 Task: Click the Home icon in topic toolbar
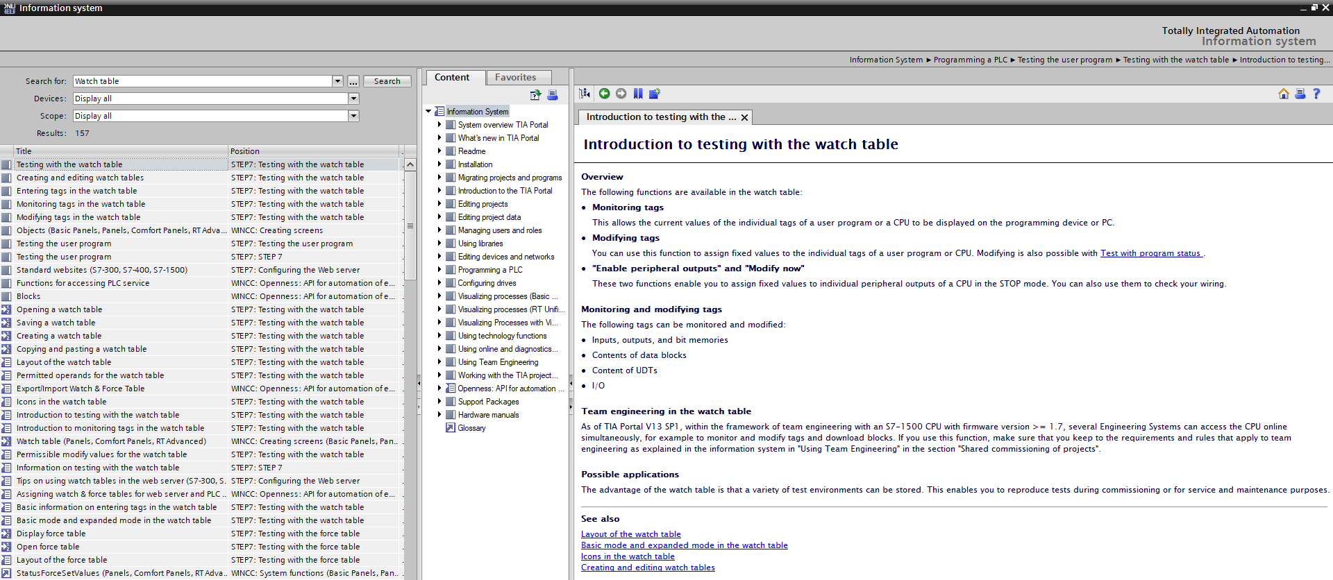(x=1283, y=94)
